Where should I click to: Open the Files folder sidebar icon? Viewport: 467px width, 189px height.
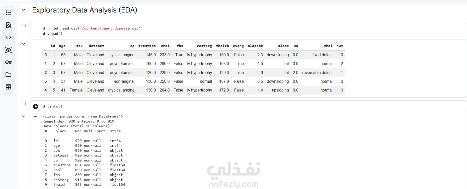[x=8, y=74]
